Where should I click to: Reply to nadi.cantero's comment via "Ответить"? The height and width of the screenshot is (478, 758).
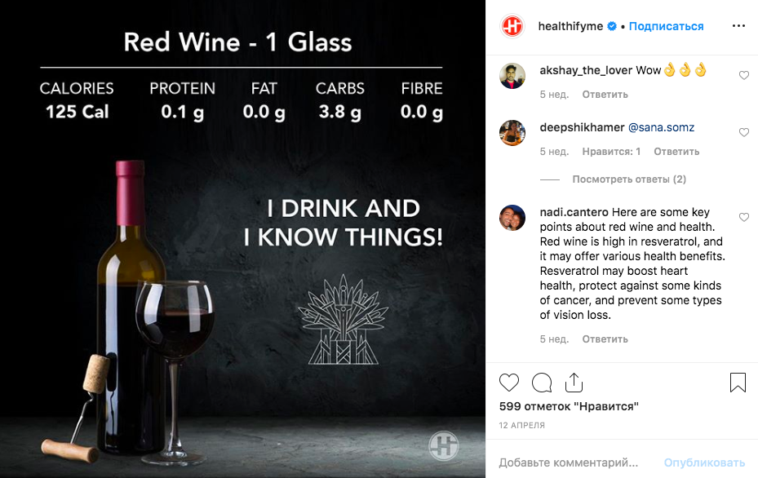605,339
